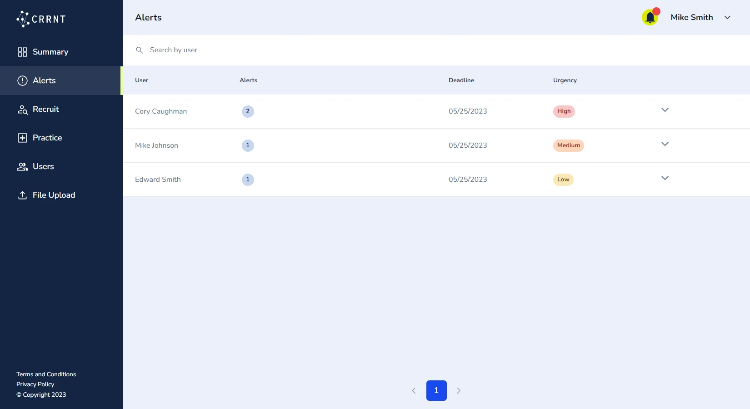Go to the next page arrow
The width and height of the screenshot is (750, 409).
click(459, 390)
